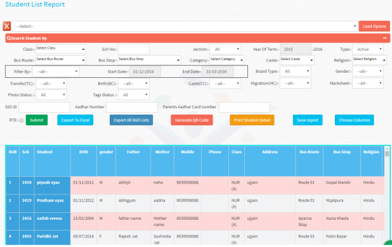Click bus stop Patni Bazar
392x247 pixels.
point(336,236)
